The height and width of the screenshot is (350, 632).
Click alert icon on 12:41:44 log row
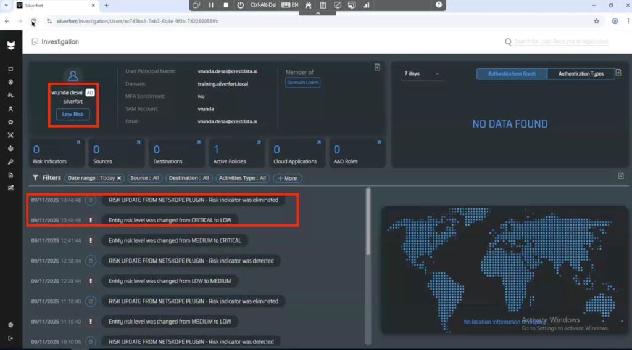91,240
